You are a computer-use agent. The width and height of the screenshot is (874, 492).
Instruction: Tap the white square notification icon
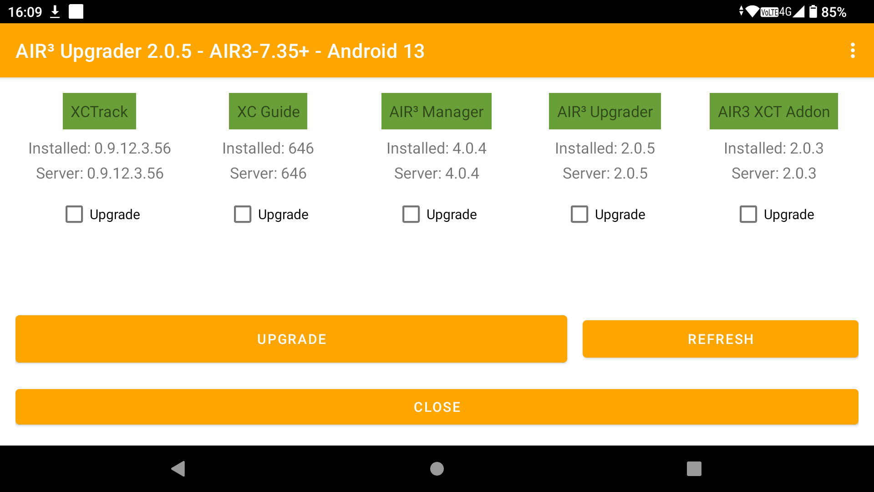[x=76, y=11]
